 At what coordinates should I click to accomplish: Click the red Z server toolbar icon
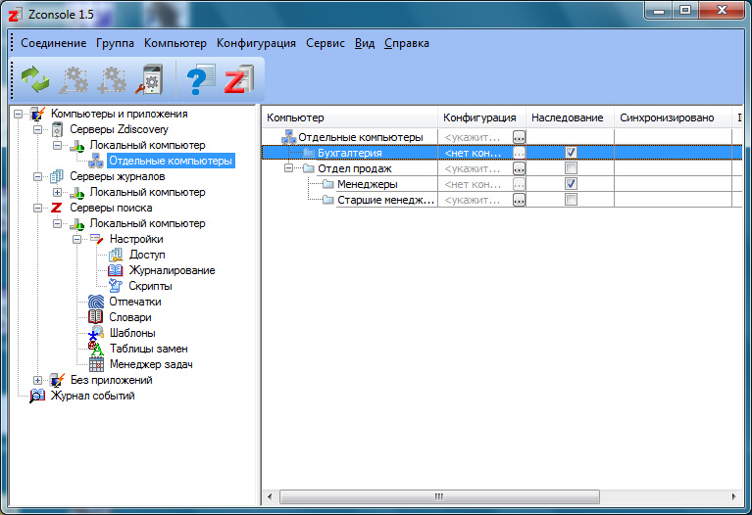(239, 79)
